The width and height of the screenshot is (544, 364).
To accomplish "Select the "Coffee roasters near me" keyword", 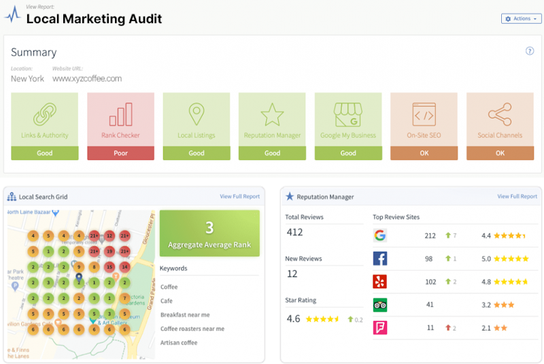I will [192, 329].
